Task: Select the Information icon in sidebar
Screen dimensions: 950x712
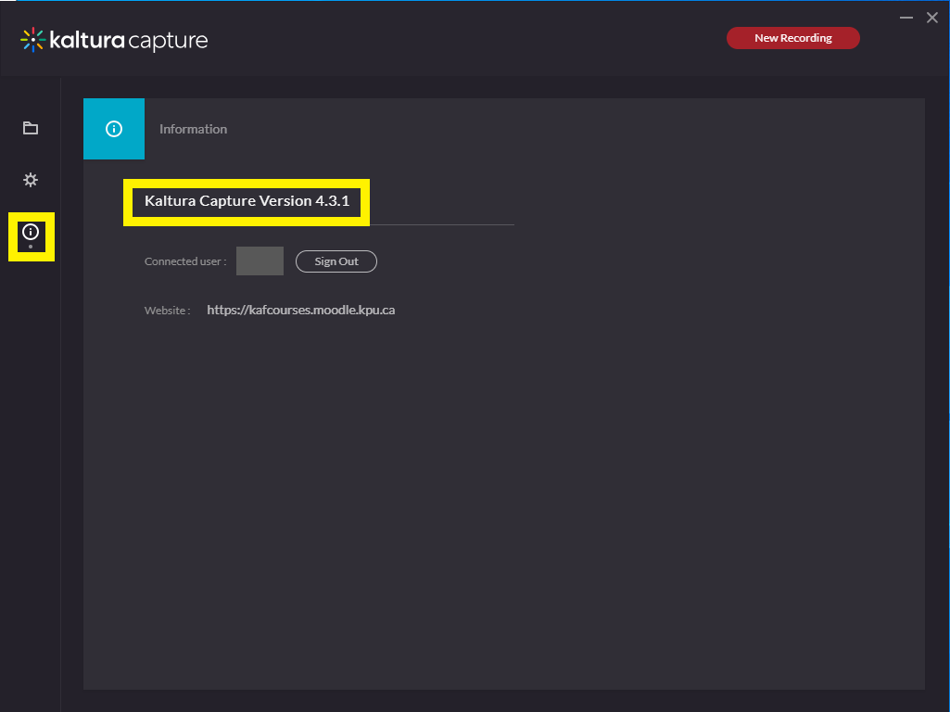Action: [x=31, y=232]
